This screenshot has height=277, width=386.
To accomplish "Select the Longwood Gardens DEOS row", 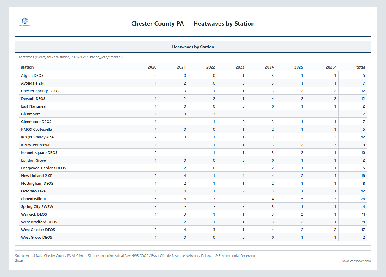I will (x=193, y=168).
